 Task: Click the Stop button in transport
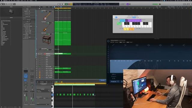pos(64,4)
